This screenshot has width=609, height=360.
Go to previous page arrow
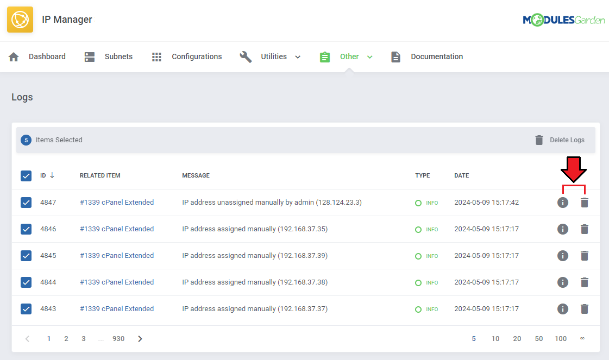[27, 339]
